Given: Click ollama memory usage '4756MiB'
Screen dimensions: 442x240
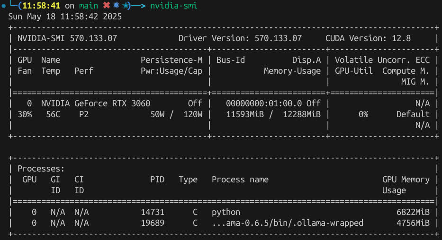Looking at the screenshot, I should point(413,223).
